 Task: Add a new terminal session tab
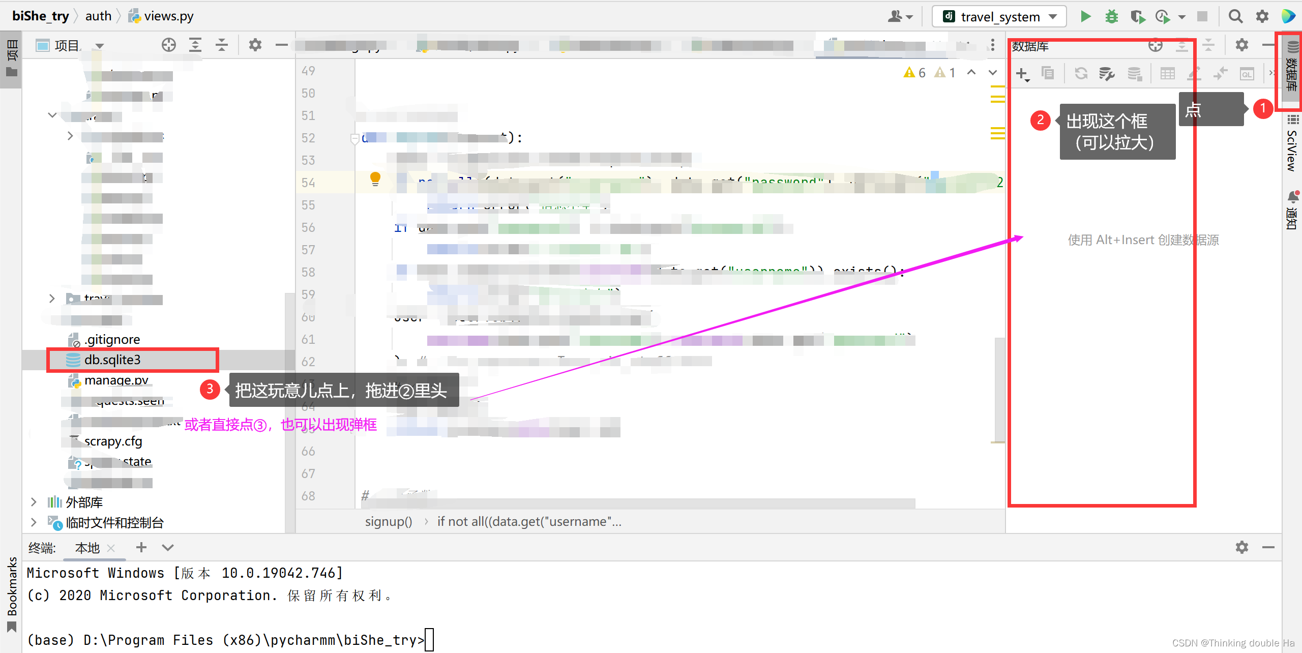click(141, 548)
